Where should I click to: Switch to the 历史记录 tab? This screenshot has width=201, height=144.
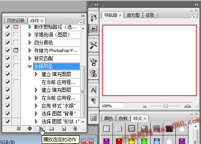coord(16,21)
